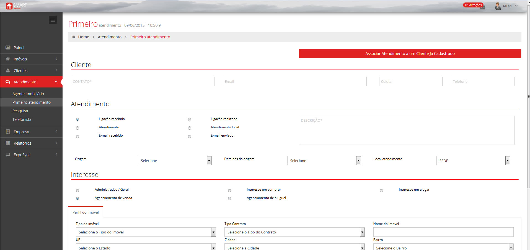Click the Imóveis house icon in sidebar
The height and width of the screenshot is (250, 530).
8,59
